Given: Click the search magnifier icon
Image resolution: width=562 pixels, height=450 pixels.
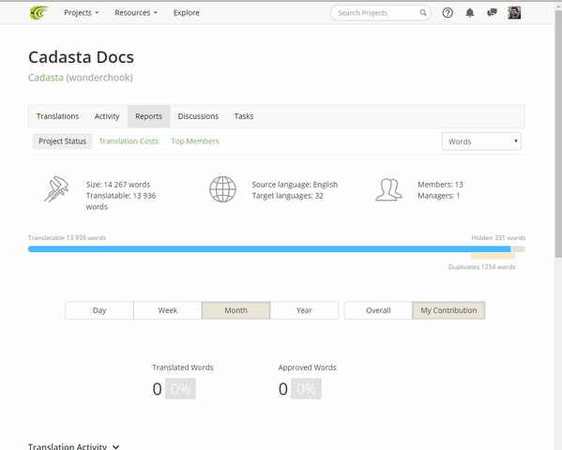Looking at the screenshot, I should point(423,13).
